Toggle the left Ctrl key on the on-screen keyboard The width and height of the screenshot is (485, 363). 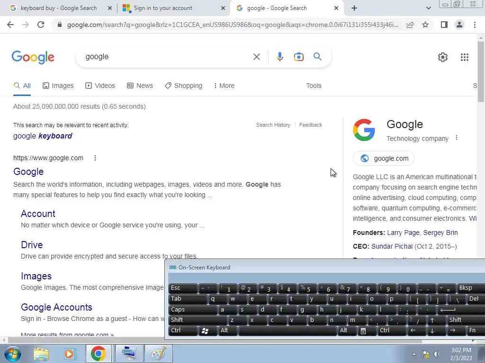tap(183, 331)
